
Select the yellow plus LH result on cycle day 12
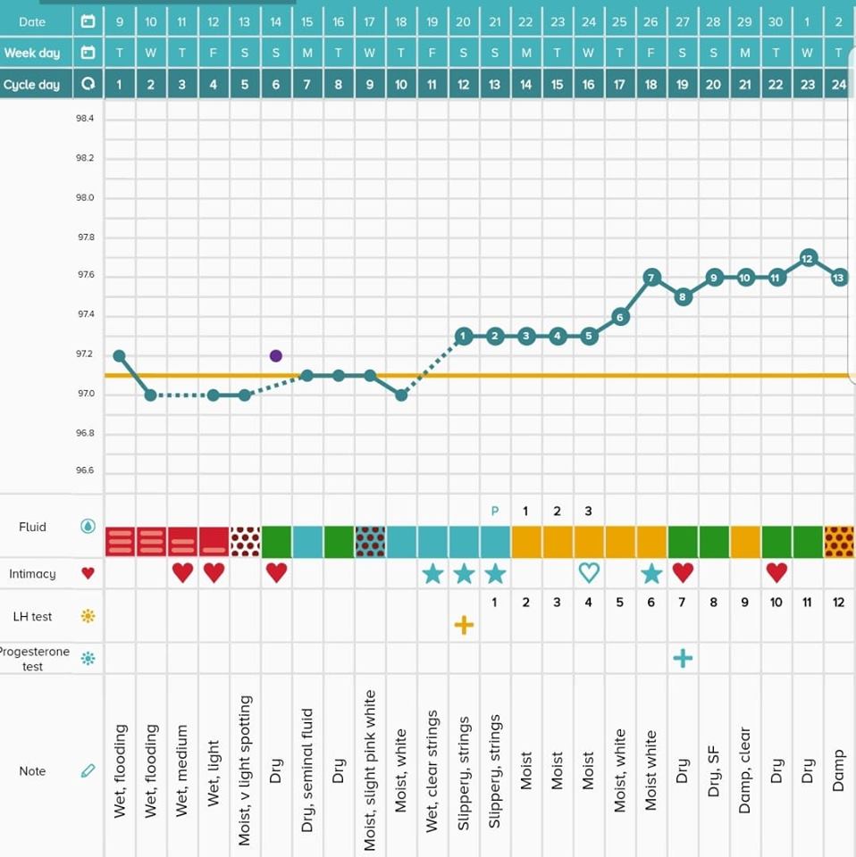click(x=463, y=625)
